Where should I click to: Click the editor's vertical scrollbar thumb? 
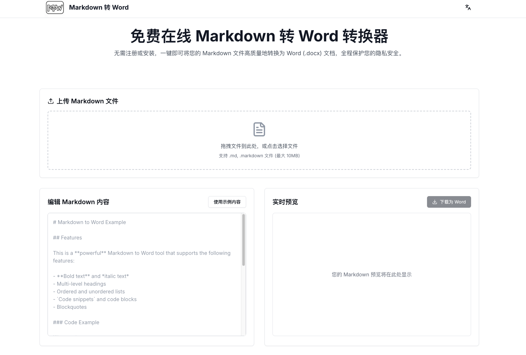pos(244,240)
